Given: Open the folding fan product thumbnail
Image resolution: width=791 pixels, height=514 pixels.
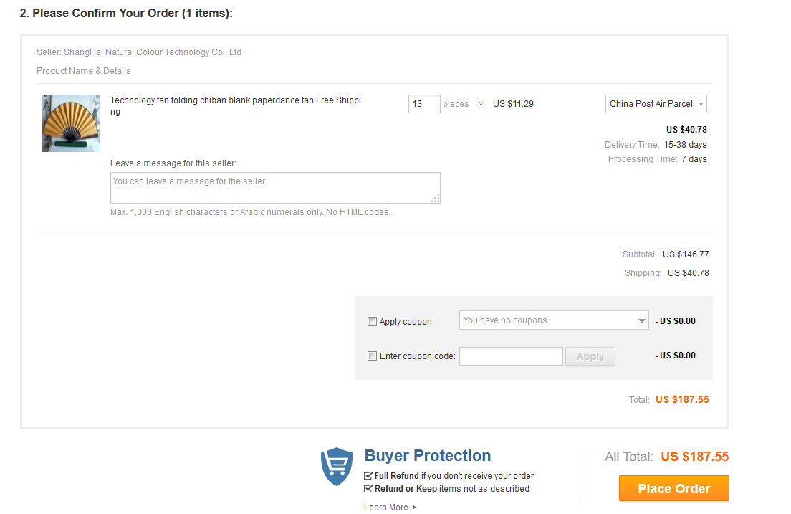Looking at the screenshot, I should 71,123.
